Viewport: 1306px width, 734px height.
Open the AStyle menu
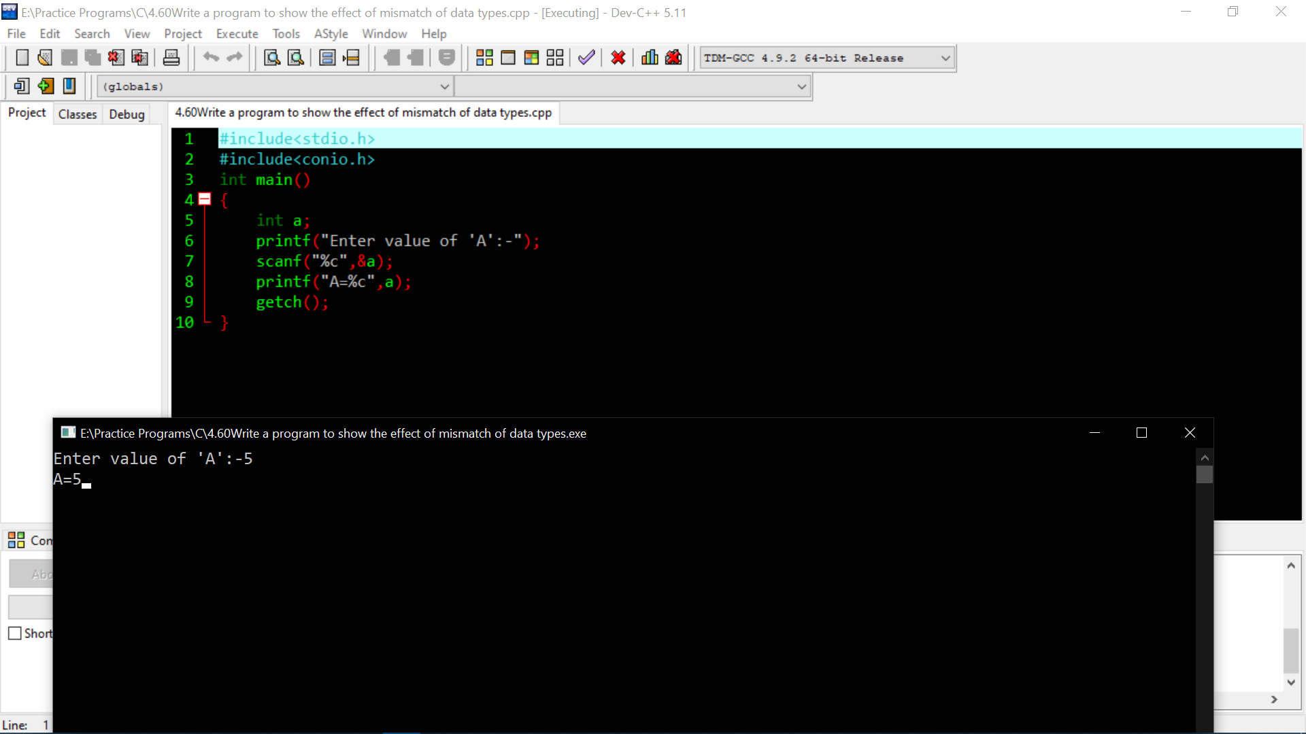(x=331, y=34)
